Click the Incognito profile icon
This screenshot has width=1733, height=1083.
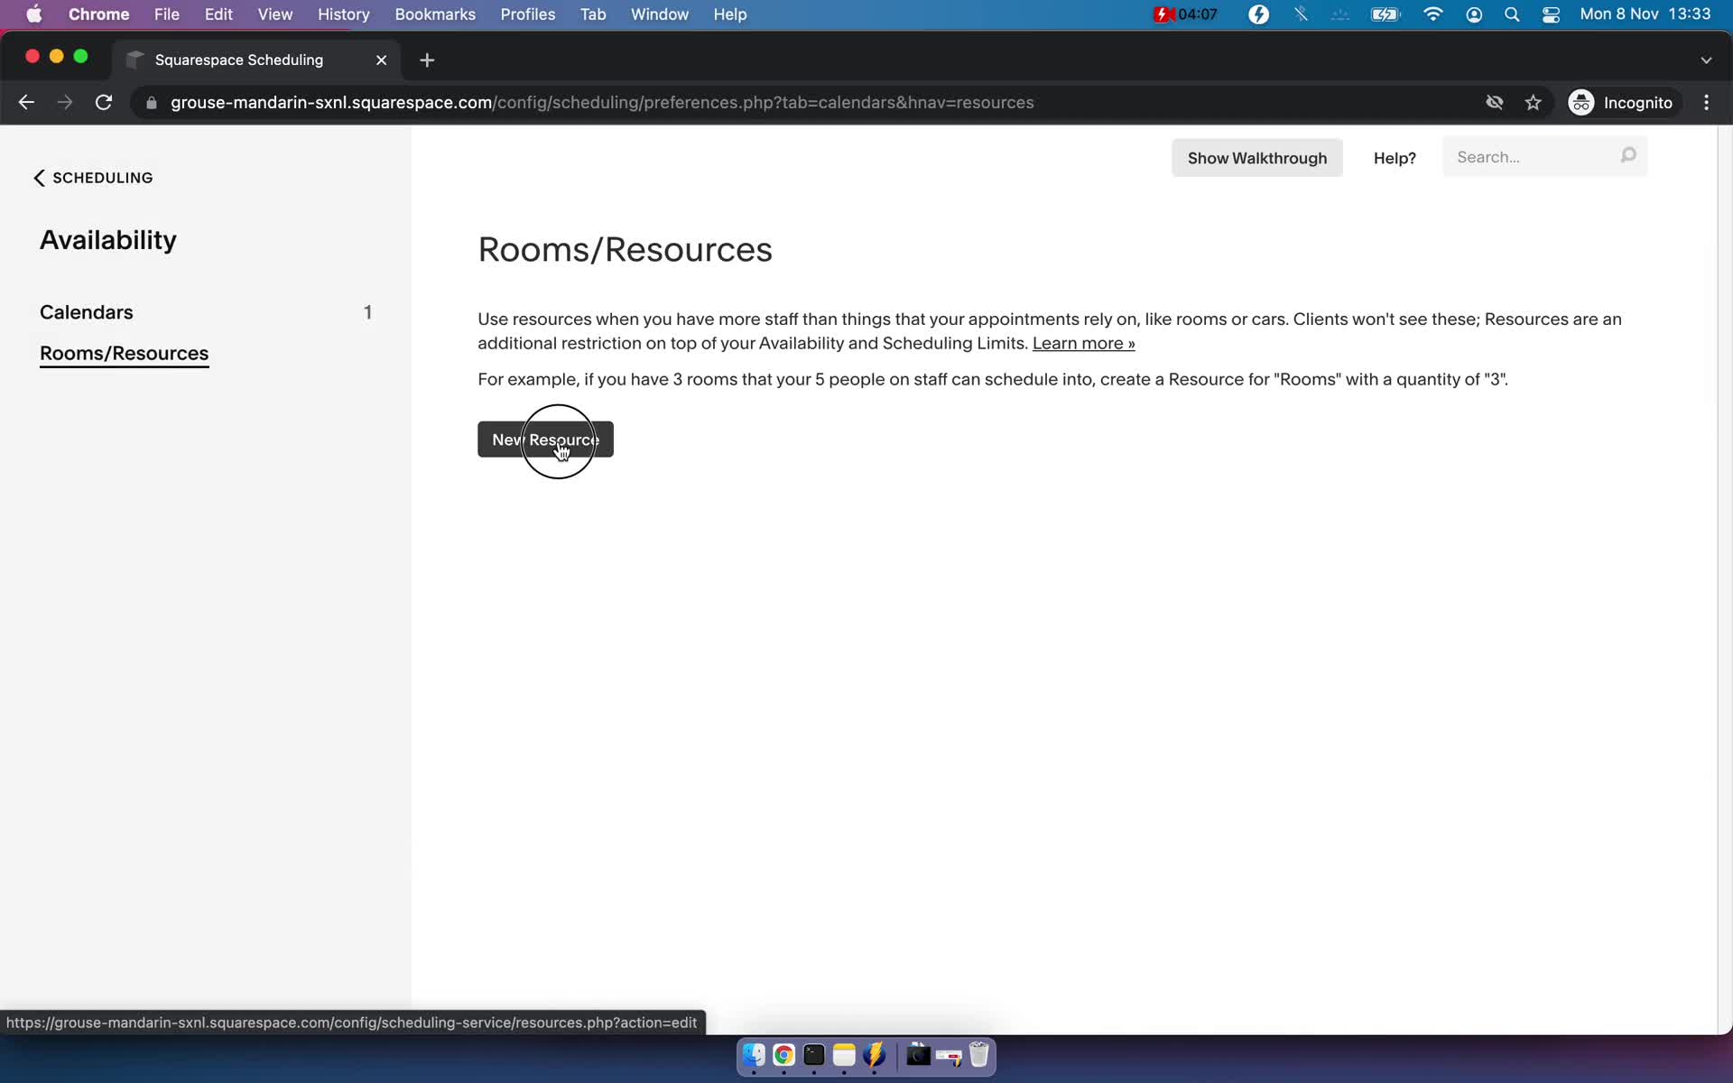[1582, 102]
